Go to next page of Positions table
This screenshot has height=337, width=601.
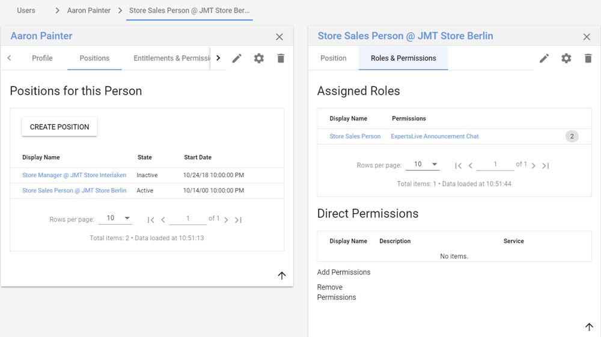click(x=226, y=220)
